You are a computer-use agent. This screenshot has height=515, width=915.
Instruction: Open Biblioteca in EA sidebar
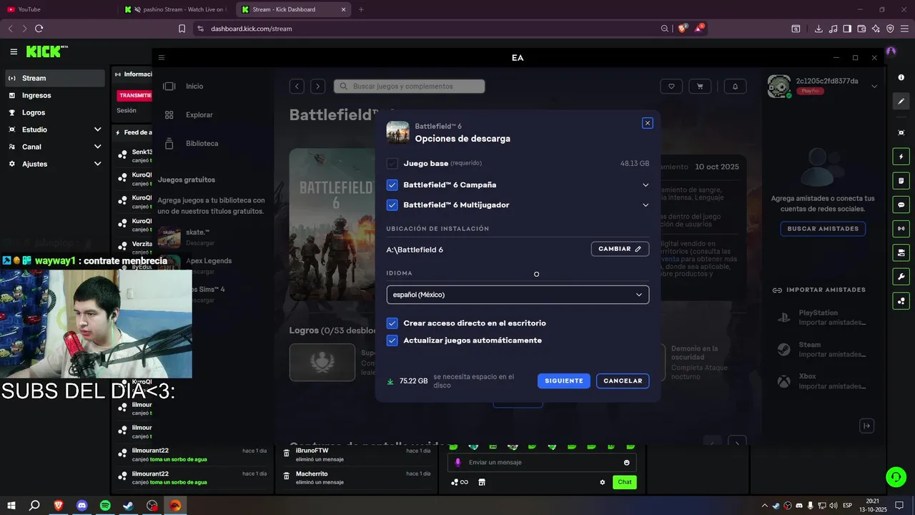click(191, 143)
